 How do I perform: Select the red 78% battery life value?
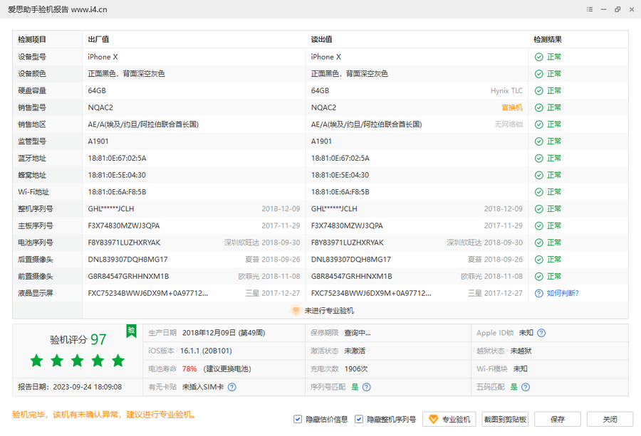pyautogui.click(x=189, y=369)
